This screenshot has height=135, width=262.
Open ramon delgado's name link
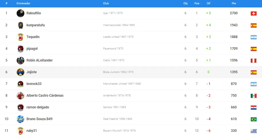[38, 107]
